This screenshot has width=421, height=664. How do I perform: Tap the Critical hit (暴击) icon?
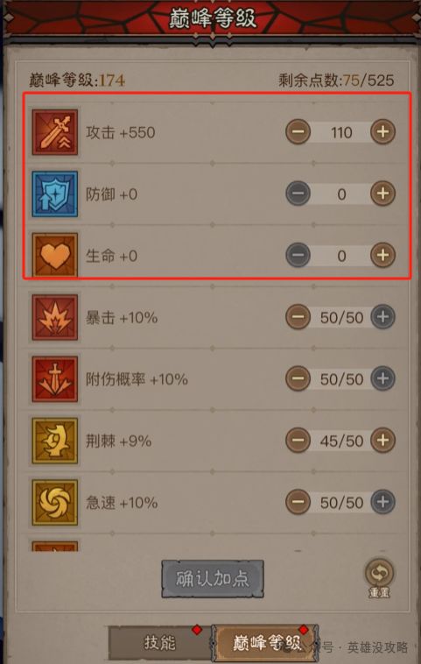[55, 317]
